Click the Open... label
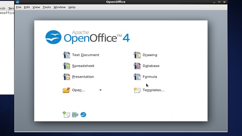Image resolution: width=242 pixels, height=136 pixels. (78, 90)
